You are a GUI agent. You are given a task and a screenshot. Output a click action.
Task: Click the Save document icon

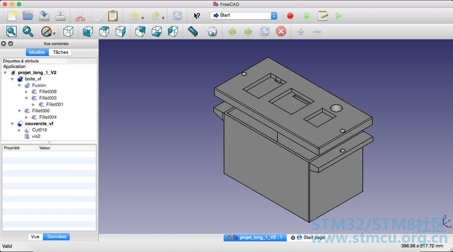(44, 15)
